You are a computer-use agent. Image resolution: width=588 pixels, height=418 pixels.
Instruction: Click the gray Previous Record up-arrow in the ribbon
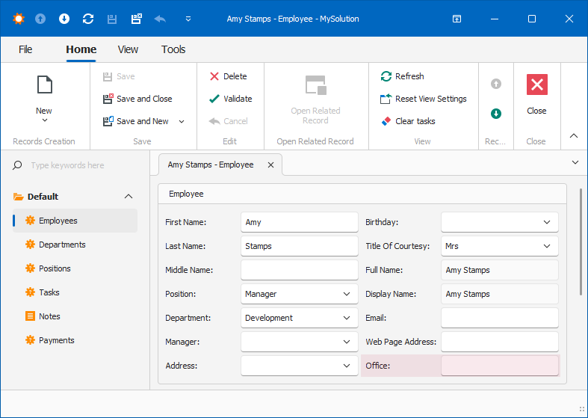tap(496, 84)
